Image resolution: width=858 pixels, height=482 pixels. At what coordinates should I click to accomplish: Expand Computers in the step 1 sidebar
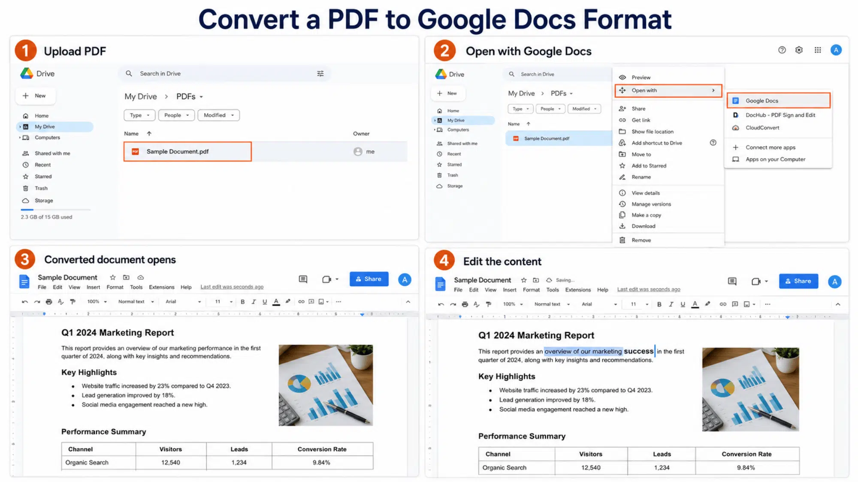[20, 138]
